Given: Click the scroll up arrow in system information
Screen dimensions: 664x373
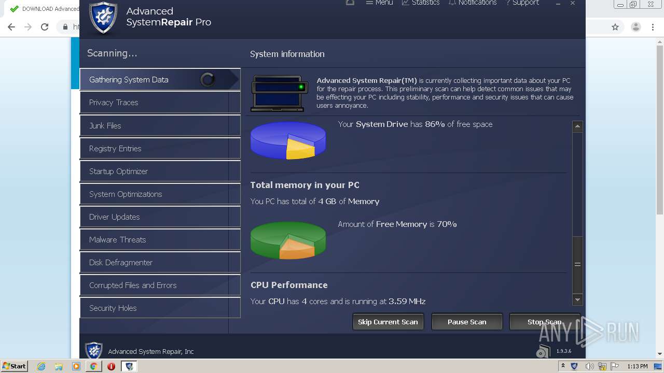Looking at the screenshot, I should point(577,126).
